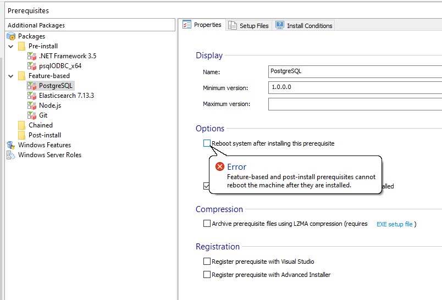The image size is (442, 300).
Task: Click the Setup Files tab document icon
Action: pyautogui.click(x=233, y=25)
